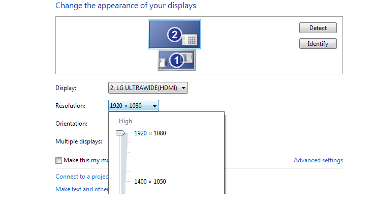Open the Display dropdown LG ULTRAWIDE(HDMI)
Viewport: 376px width, 203px height.
tap(148, 88)
